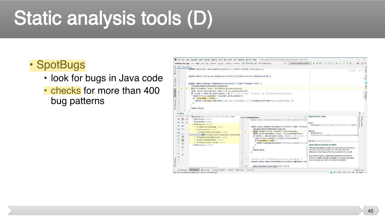The image size is (385, 217).
Task: Expand the Bad practice tree node
Action: [x=193, y=119]
